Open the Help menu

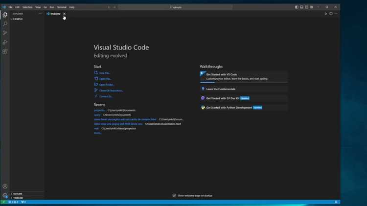click(72, 7)
